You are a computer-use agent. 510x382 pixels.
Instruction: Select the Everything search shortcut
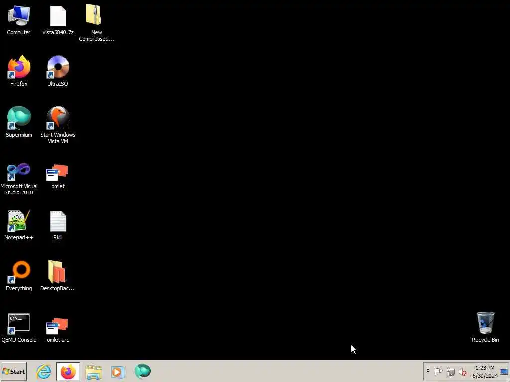[19, 276]
